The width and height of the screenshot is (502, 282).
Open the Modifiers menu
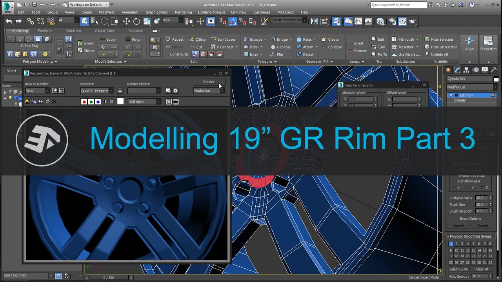tap(107, 12)
